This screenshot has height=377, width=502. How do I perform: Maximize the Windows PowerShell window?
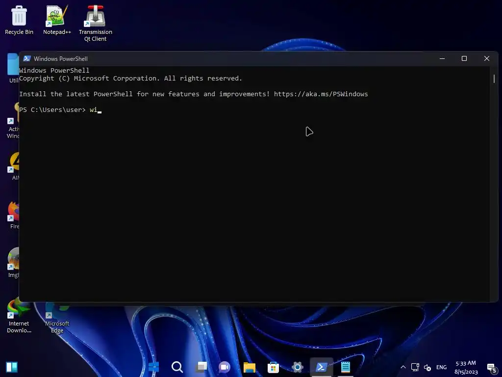click(464, 59)
